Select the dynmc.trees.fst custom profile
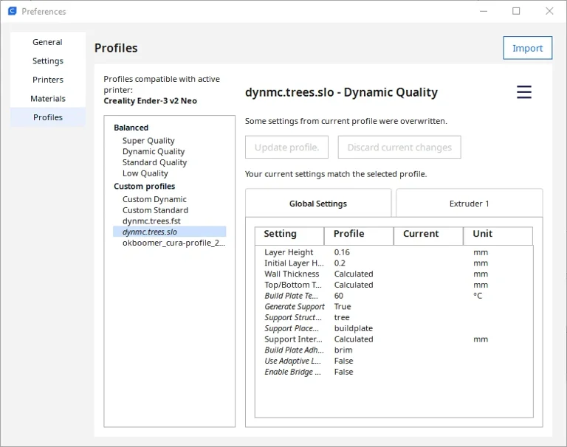 click(151, 221)
